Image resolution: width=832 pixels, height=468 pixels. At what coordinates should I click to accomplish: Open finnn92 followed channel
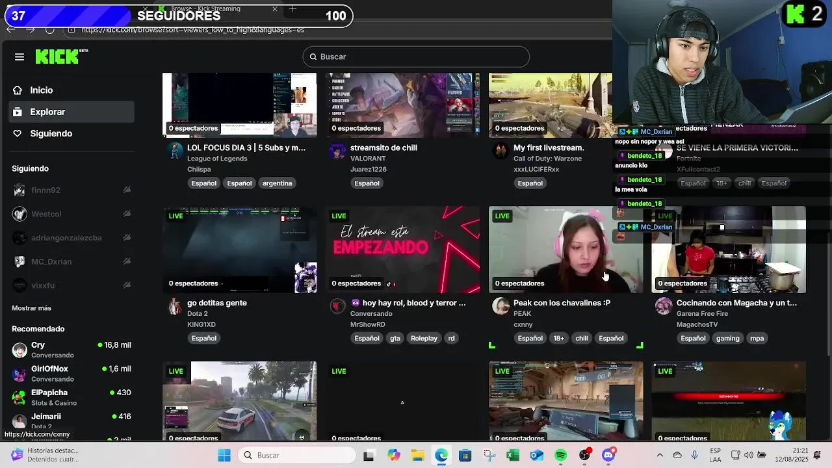45,190
